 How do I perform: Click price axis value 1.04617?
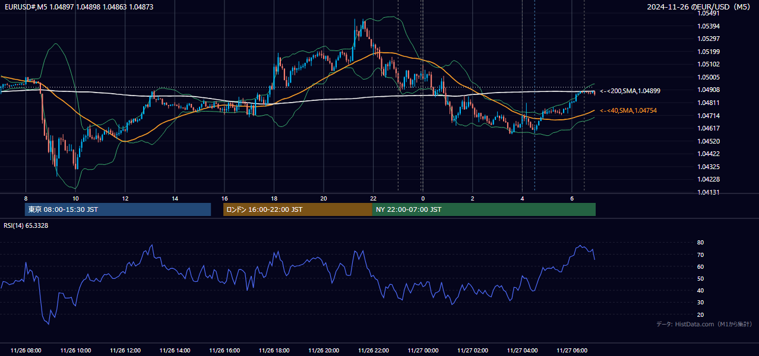point(709,128)
